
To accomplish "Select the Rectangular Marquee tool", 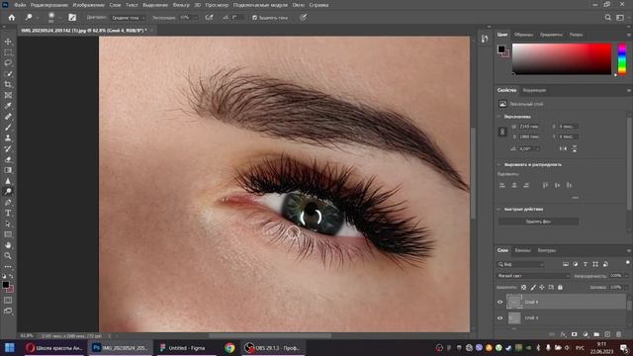I will pos(8,52).
